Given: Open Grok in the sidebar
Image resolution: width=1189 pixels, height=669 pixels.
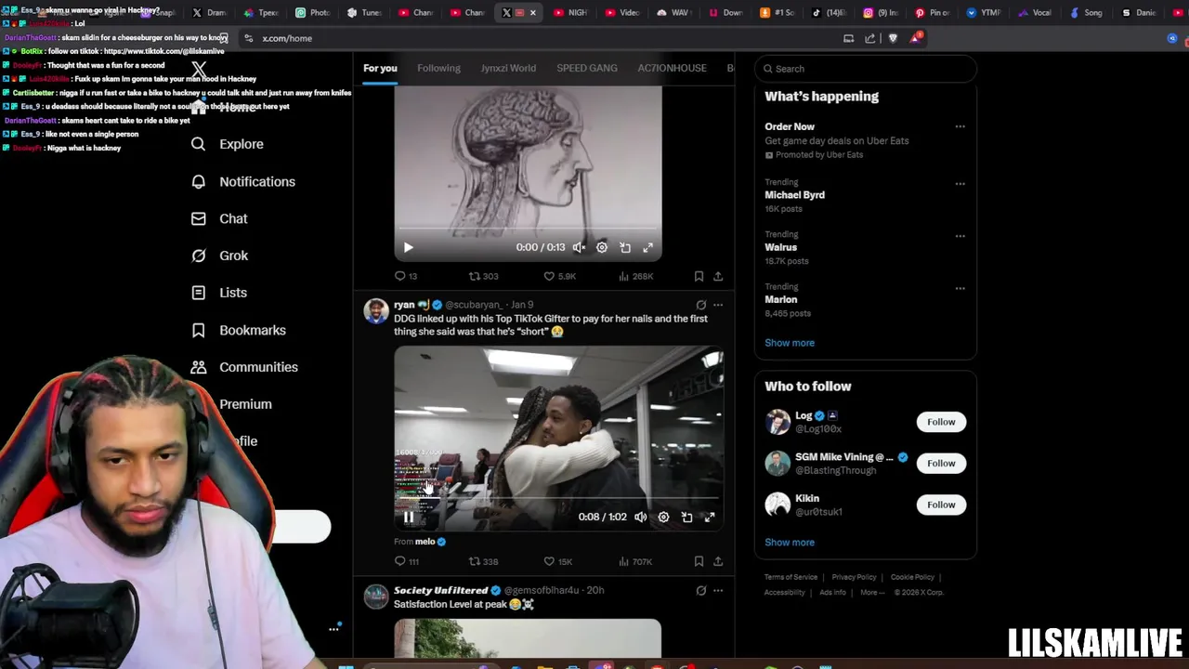Looking at the screenshot, I should point(220,256).
